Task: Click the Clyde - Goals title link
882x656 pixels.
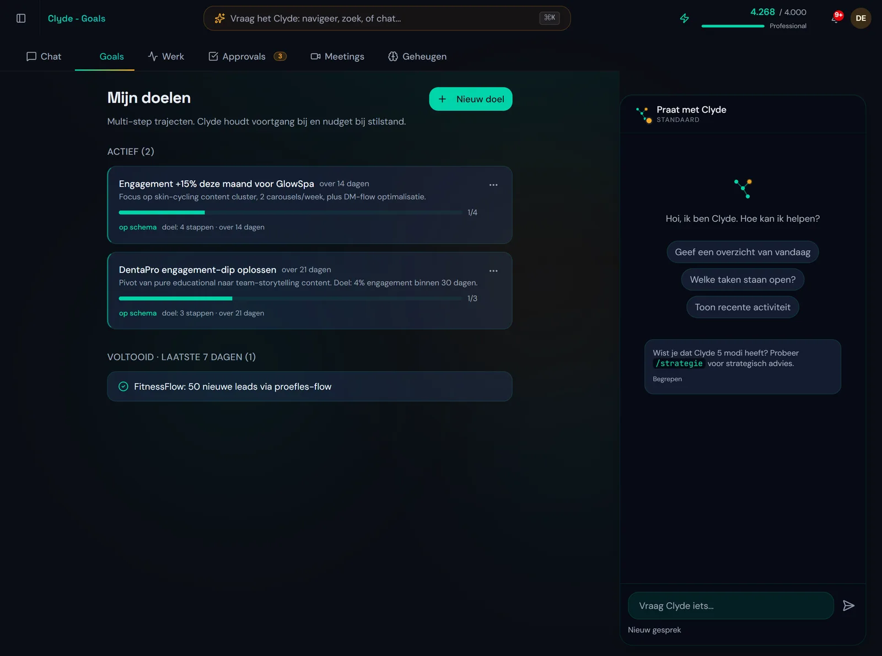Action: [77, 18]
